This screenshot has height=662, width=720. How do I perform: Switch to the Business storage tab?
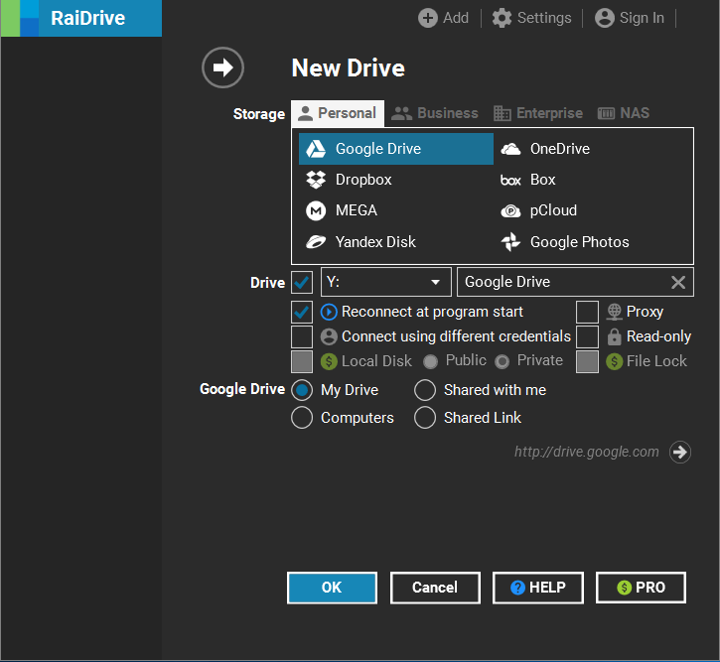[434, 113]
